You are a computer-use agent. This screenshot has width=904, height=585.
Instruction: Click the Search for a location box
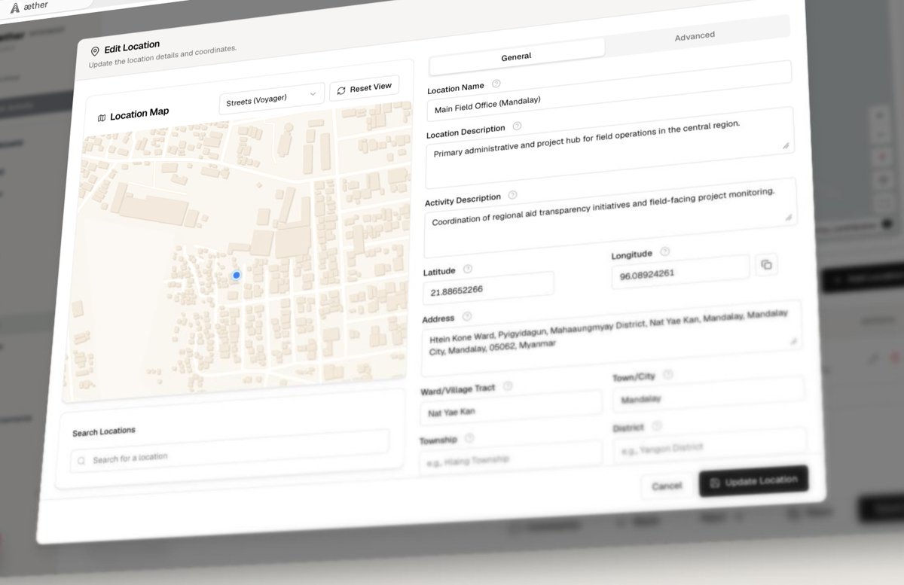[230, 451]
